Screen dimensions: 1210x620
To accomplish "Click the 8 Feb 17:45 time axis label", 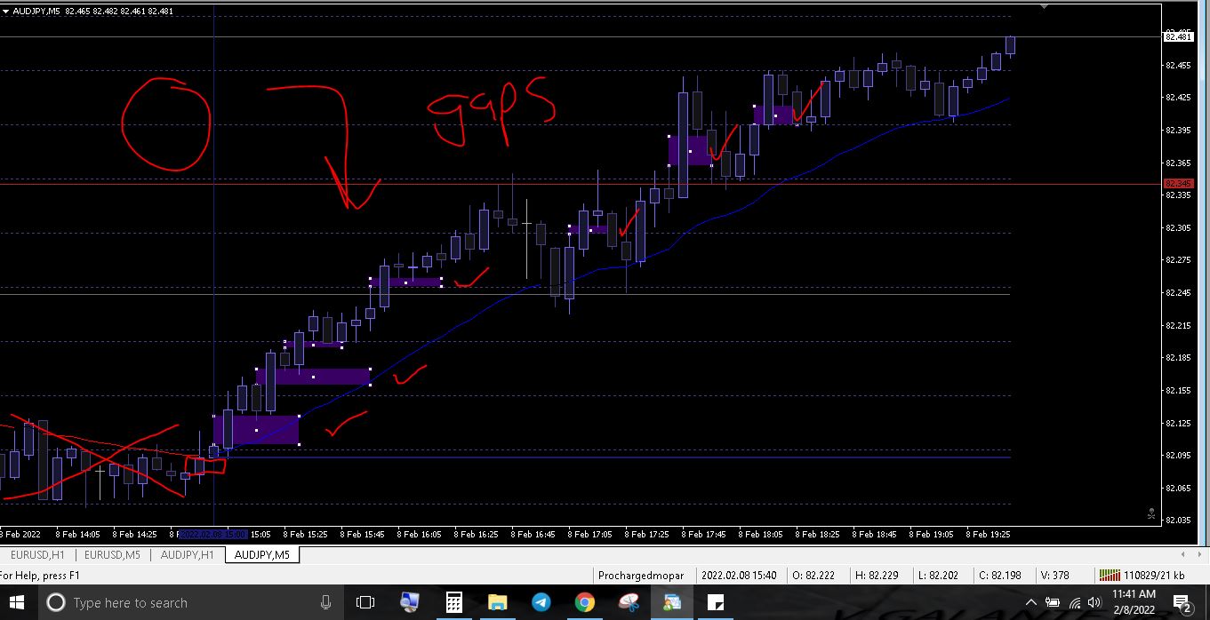I will (704, 535).
